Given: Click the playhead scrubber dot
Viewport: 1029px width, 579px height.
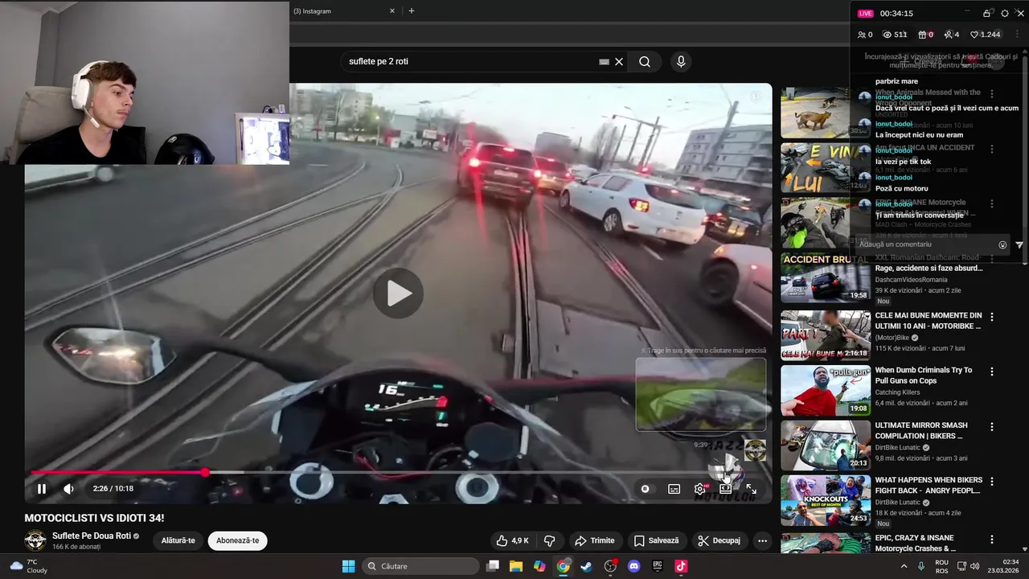Looking at the screenshot, I should coord(205,473).
